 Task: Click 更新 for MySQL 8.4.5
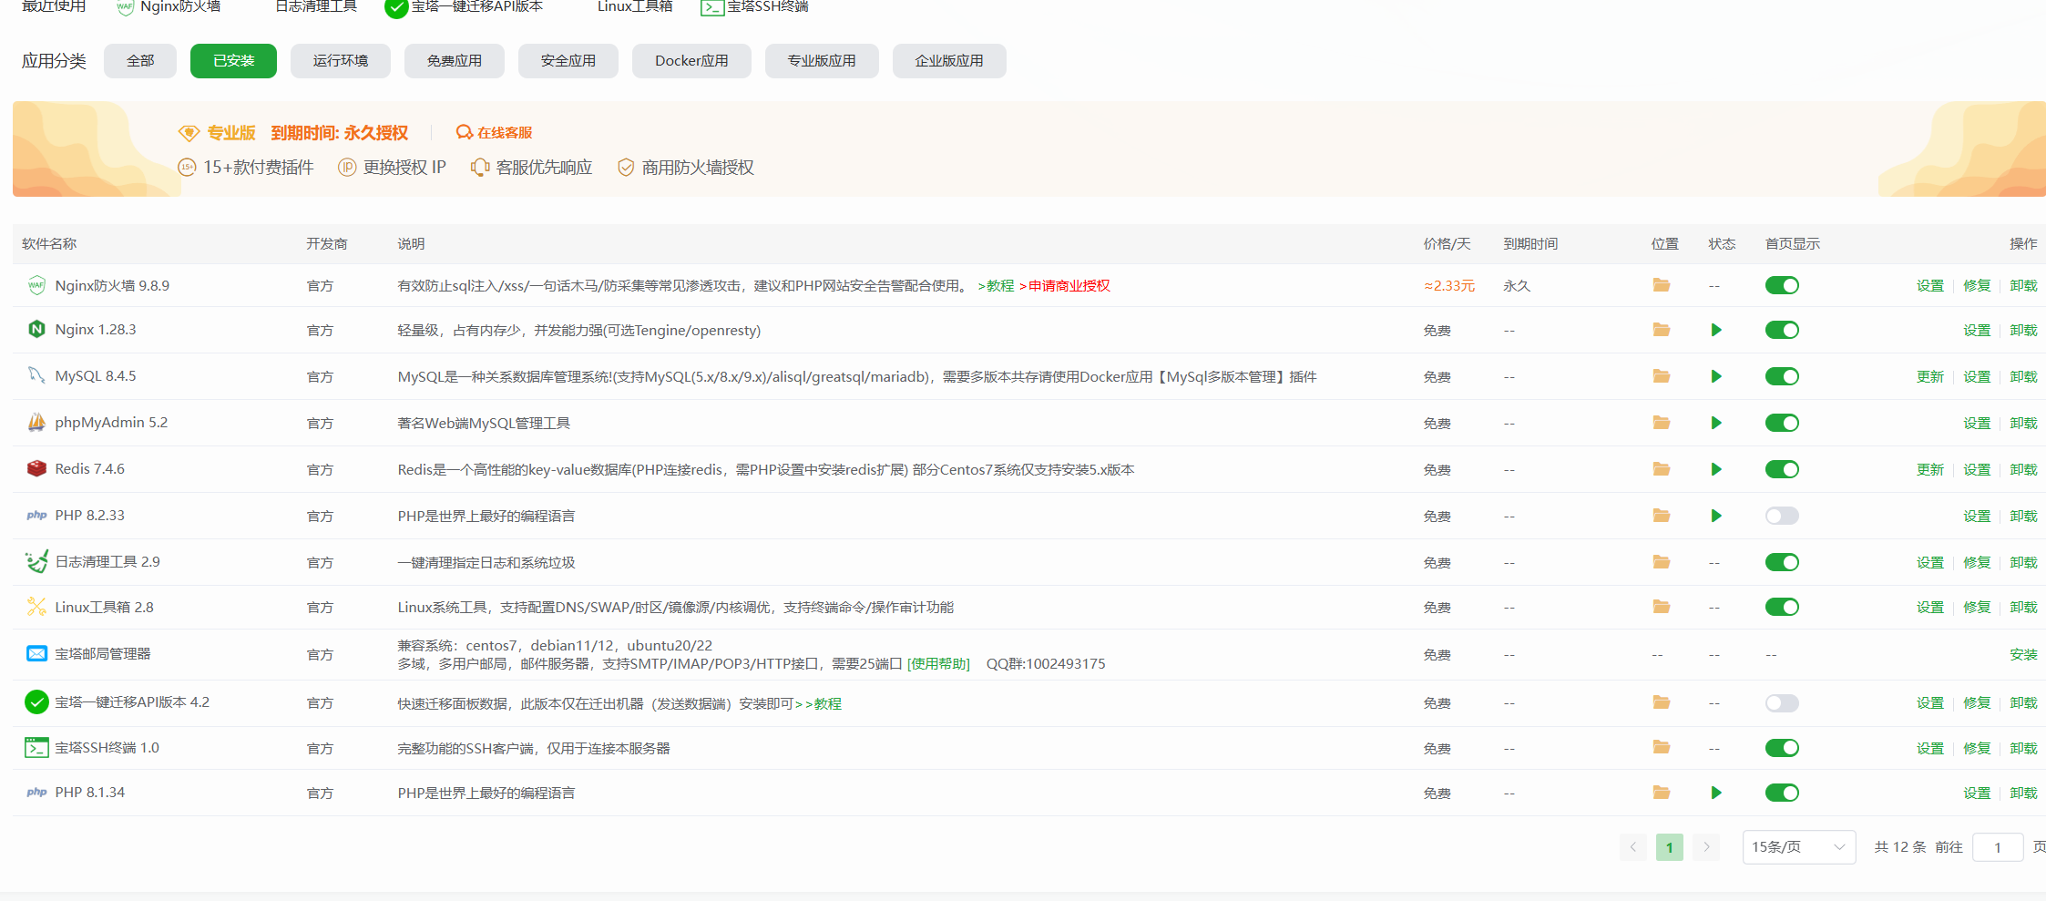(1929, 376)
